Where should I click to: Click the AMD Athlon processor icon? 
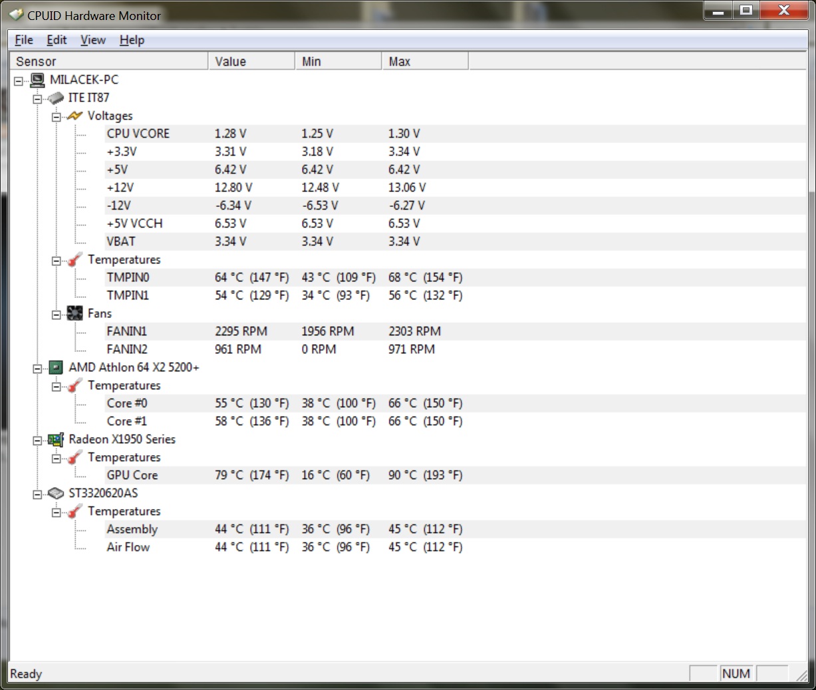(56, 367)
